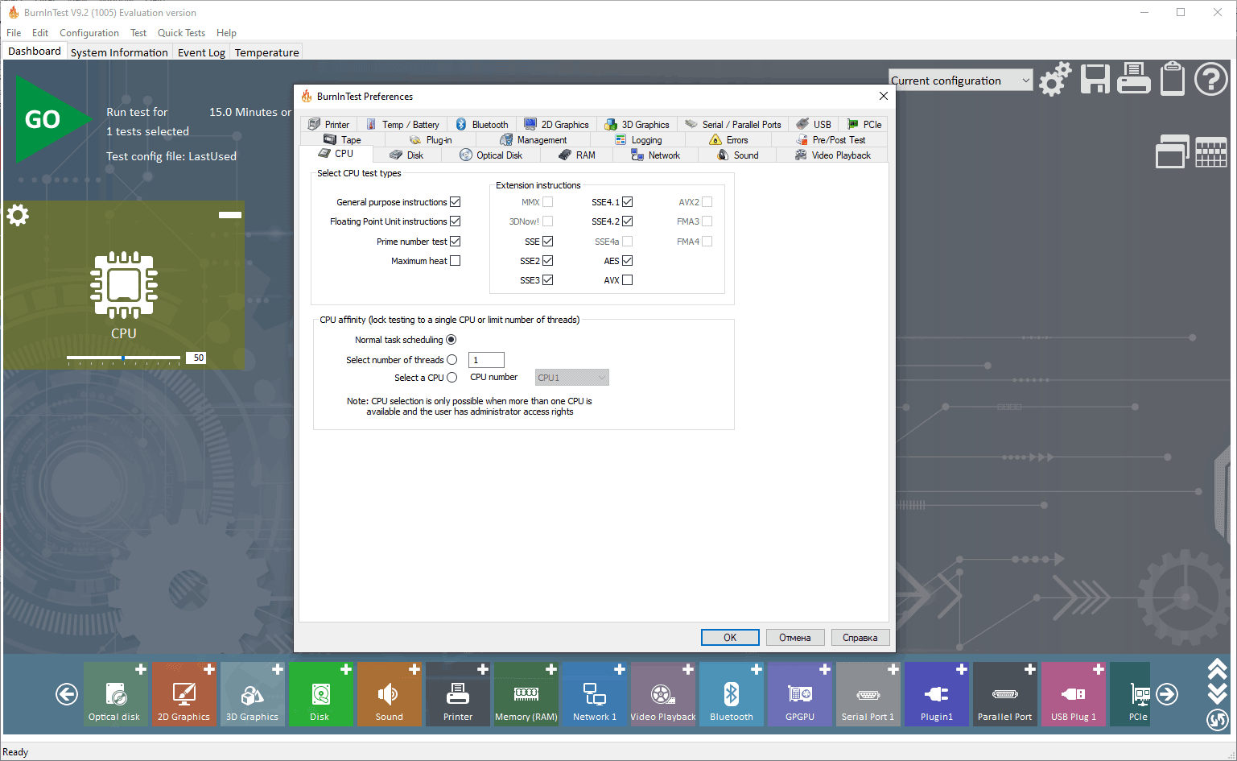Click the Справка help button
This screenshot has height=761, width=1237.
[x=860, y=638]
